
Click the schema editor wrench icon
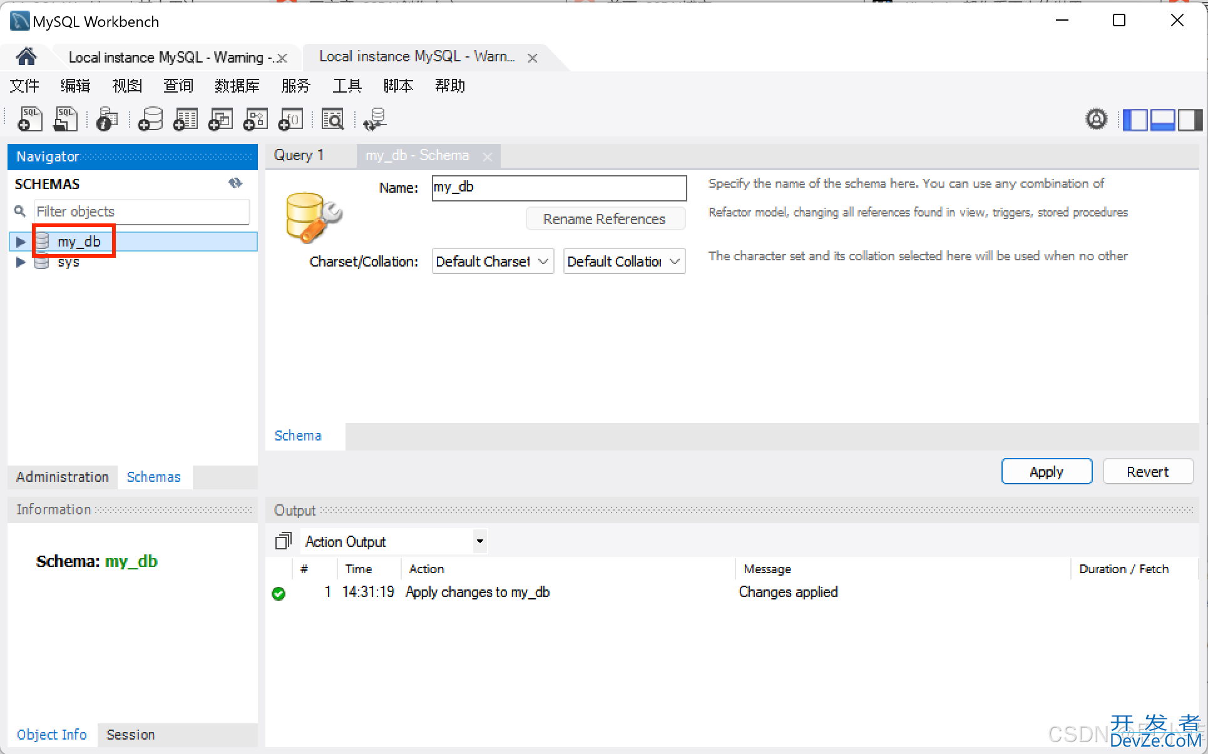[x=314, y=217]
